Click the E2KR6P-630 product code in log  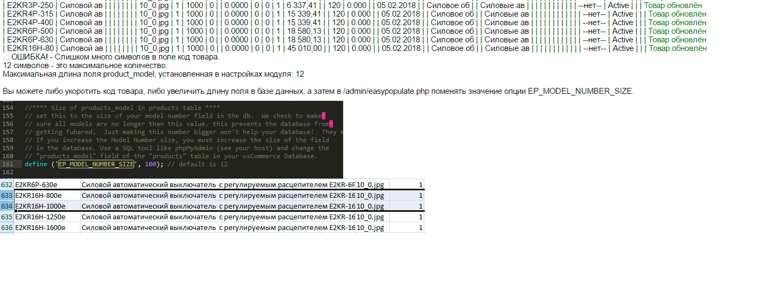coord(30,40)
